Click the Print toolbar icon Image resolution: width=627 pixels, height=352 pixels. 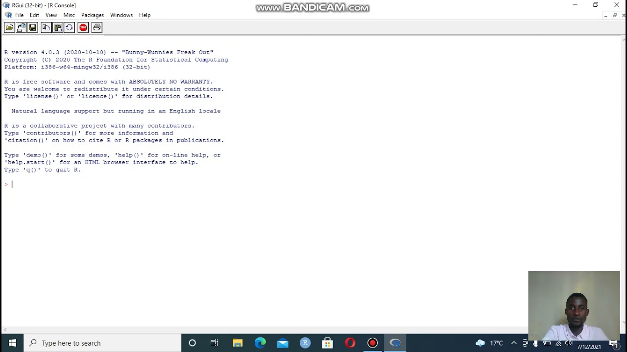97,28
